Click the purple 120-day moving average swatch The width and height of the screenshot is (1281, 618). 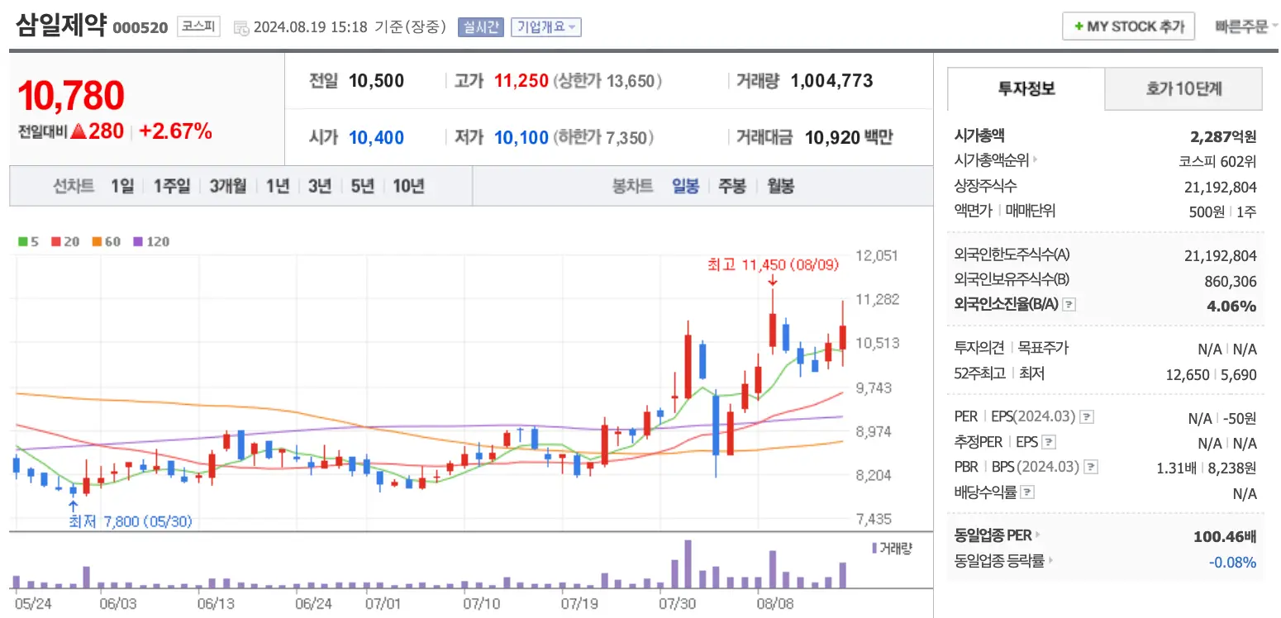tap(136, 242)
